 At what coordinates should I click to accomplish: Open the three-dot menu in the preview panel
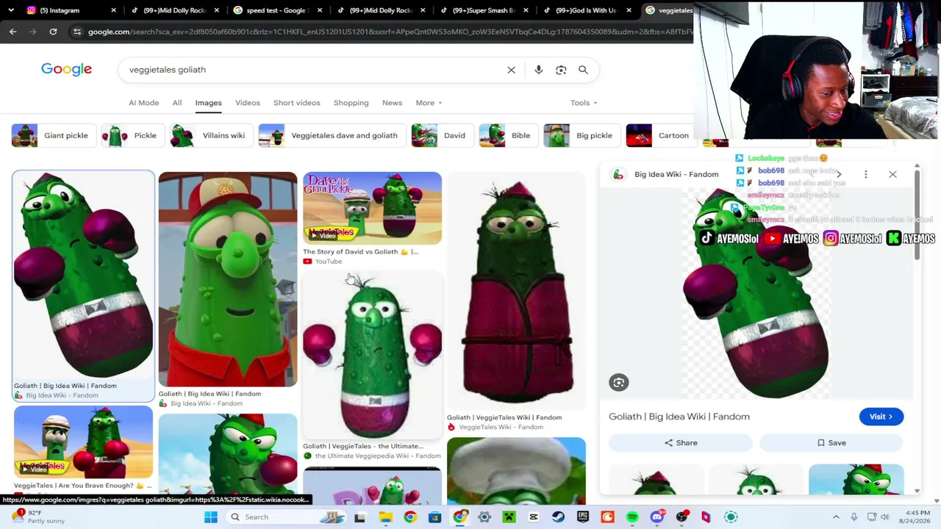click(x=865, y=174)
